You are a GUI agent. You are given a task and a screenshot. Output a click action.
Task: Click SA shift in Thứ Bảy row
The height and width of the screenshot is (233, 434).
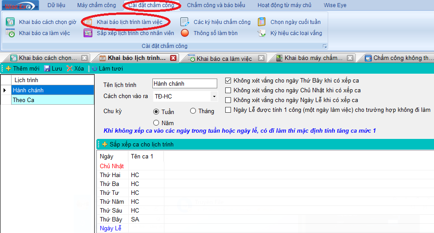tap(135, 219)
